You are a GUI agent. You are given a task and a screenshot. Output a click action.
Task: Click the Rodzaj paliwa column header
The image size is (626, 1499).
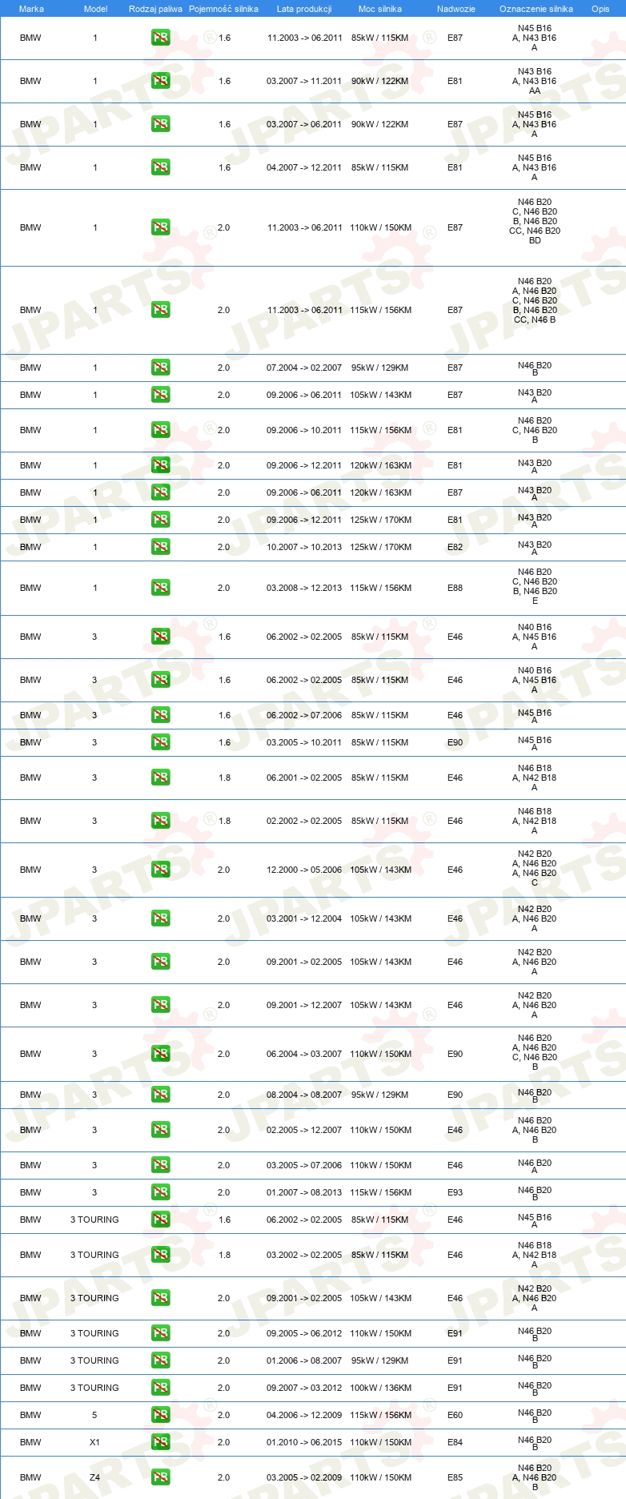pos(155,9)
